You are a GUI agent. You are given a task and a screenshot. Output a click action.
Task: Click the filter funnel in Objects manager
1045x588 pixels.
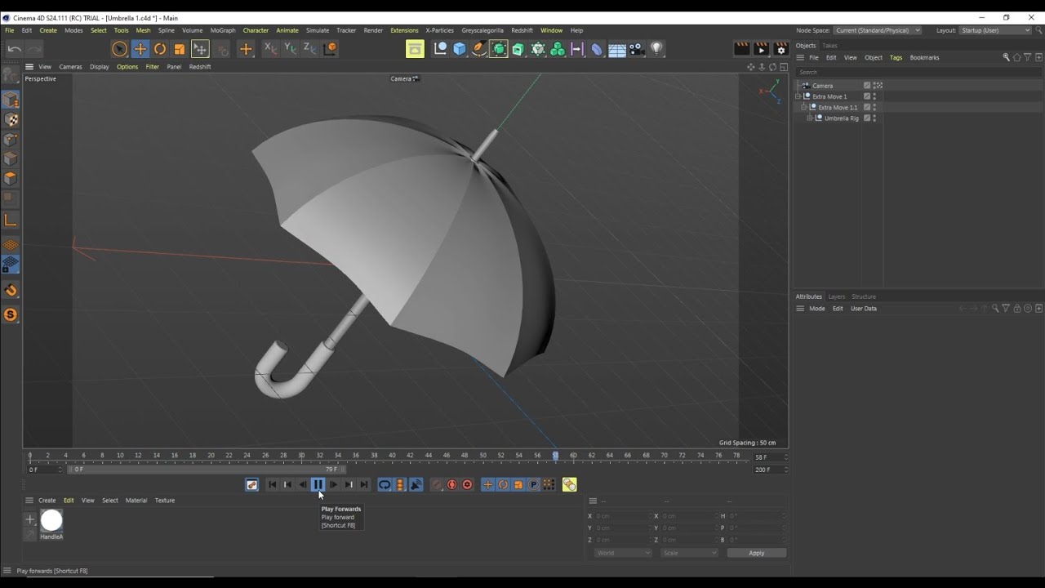coord(1027,58)
